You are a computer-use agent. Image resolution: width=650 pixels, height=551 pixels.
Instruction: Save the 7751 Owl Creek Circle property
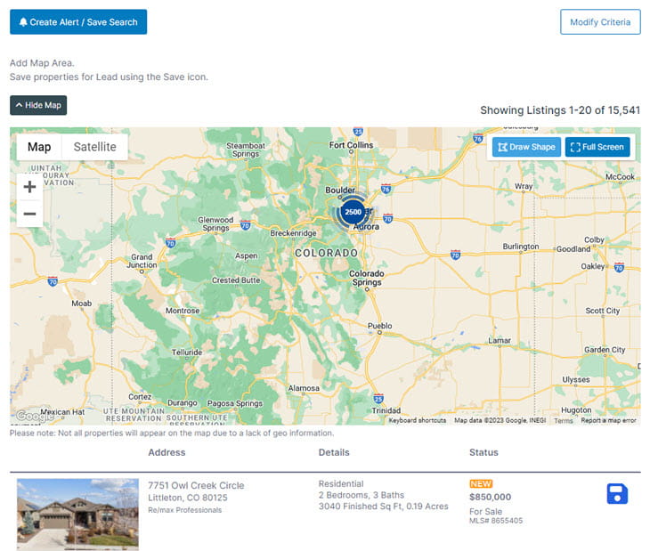(617, 494)
